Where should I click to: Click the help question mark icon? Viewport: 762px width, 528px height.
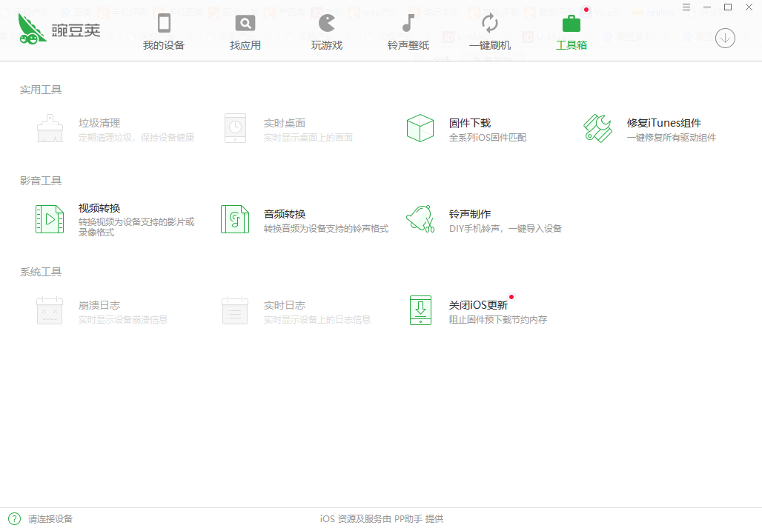click(x=14, y=518)
